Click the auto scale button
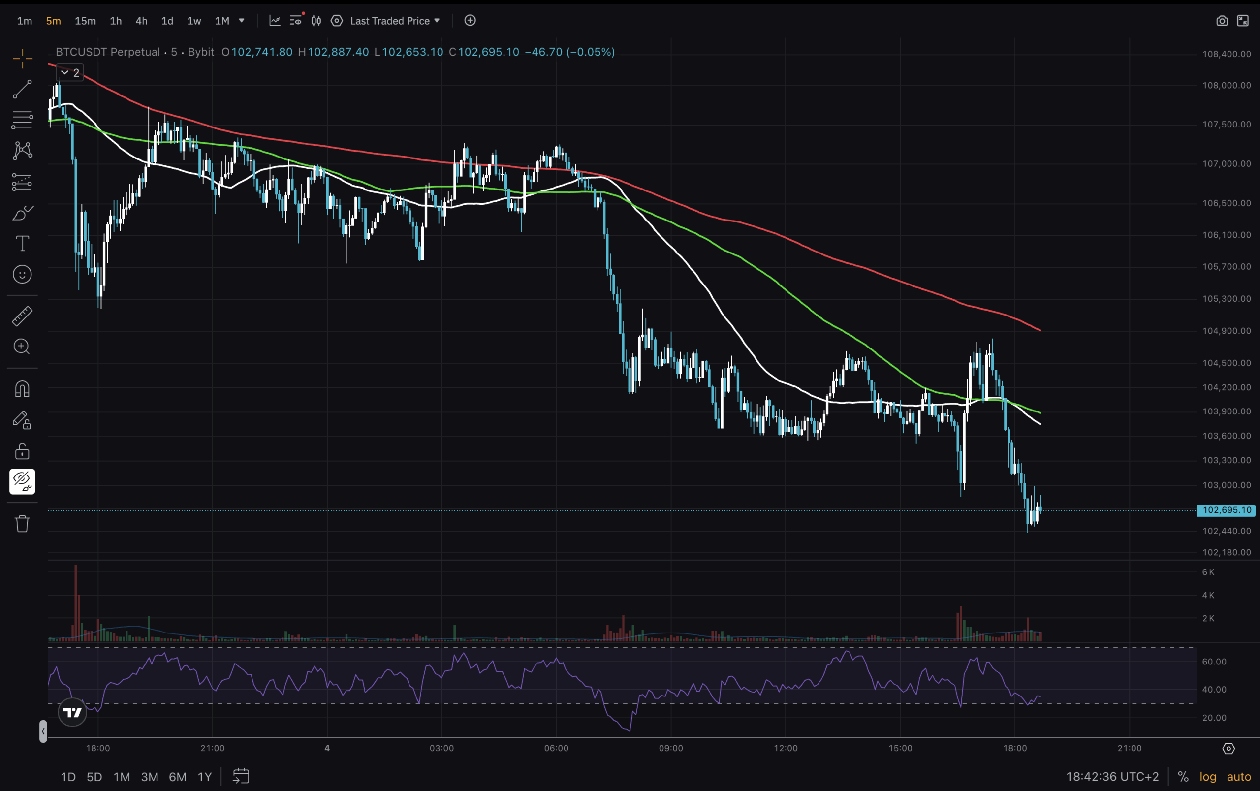Image resolution: width=1260 pixels, height=791 pixels. [1238, 777]
